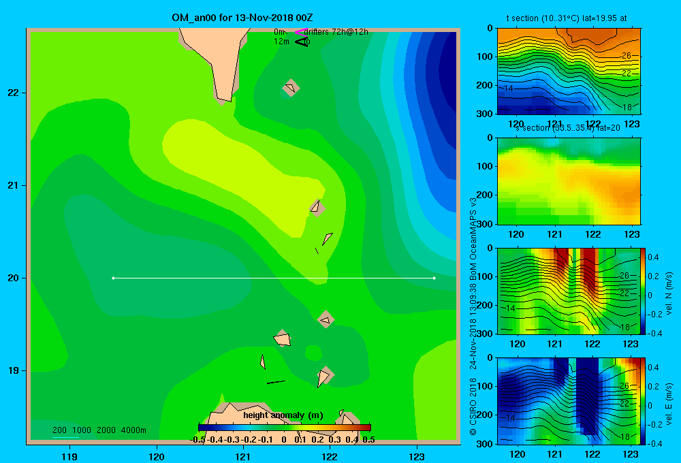The height and width of the screenshot is (463, 681).
Task: Click the east endpoint marker of white section line
Action: (434, 278)
